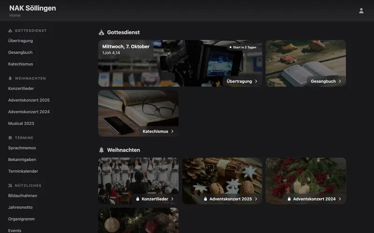Screen dimensions: 374x233
Task: Click the bell icon beside sidebar WEIHNACHTEN heading
Action: click(10, 78)
